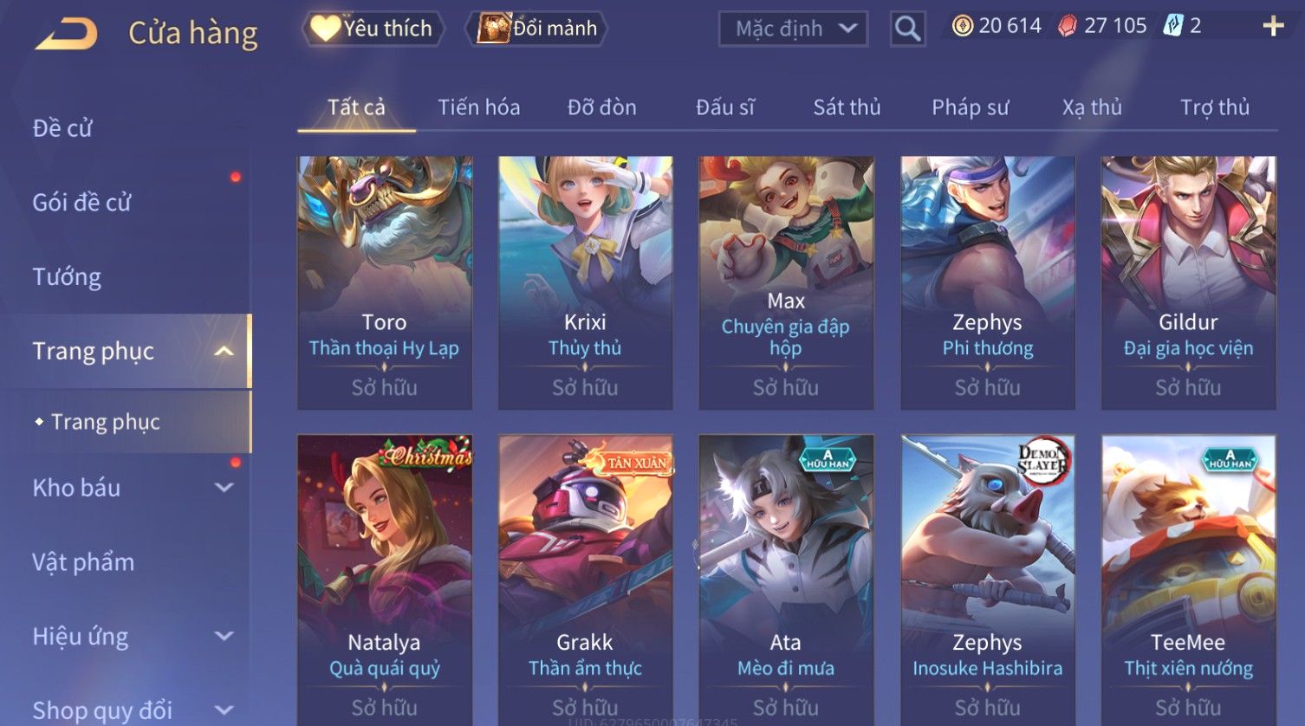Click the chest icon in Đổi mảnh

pos(494,29)
